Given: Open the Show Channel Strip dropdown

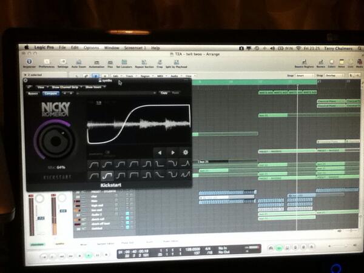Looking at the screenshot, I should [x=66, y=87].
